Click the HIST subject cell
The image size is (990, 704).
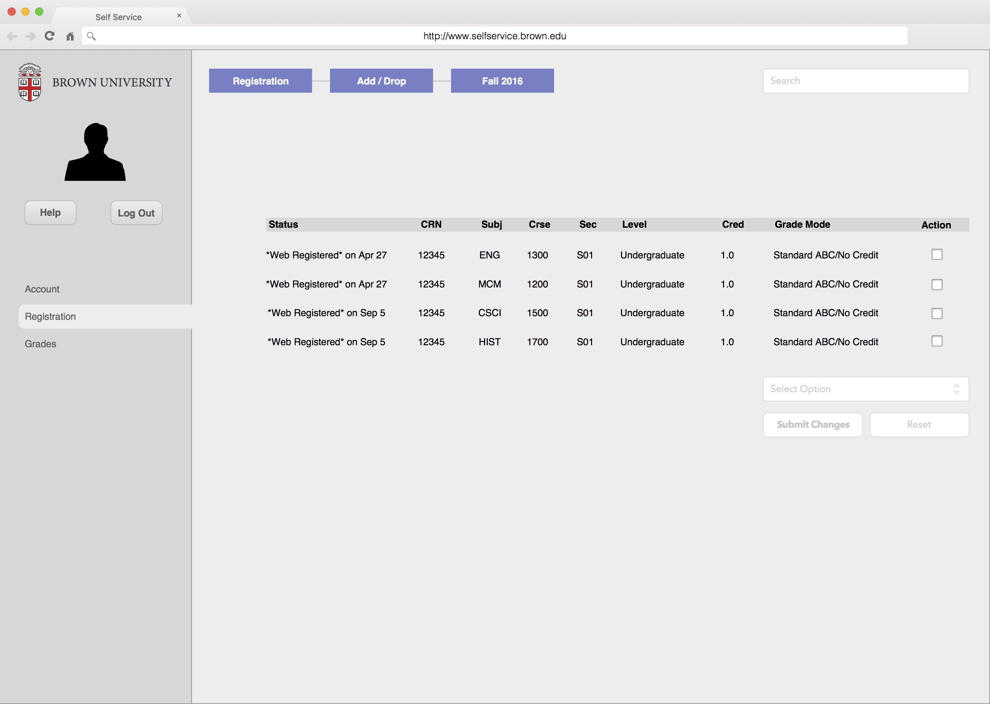click(490, 342)
